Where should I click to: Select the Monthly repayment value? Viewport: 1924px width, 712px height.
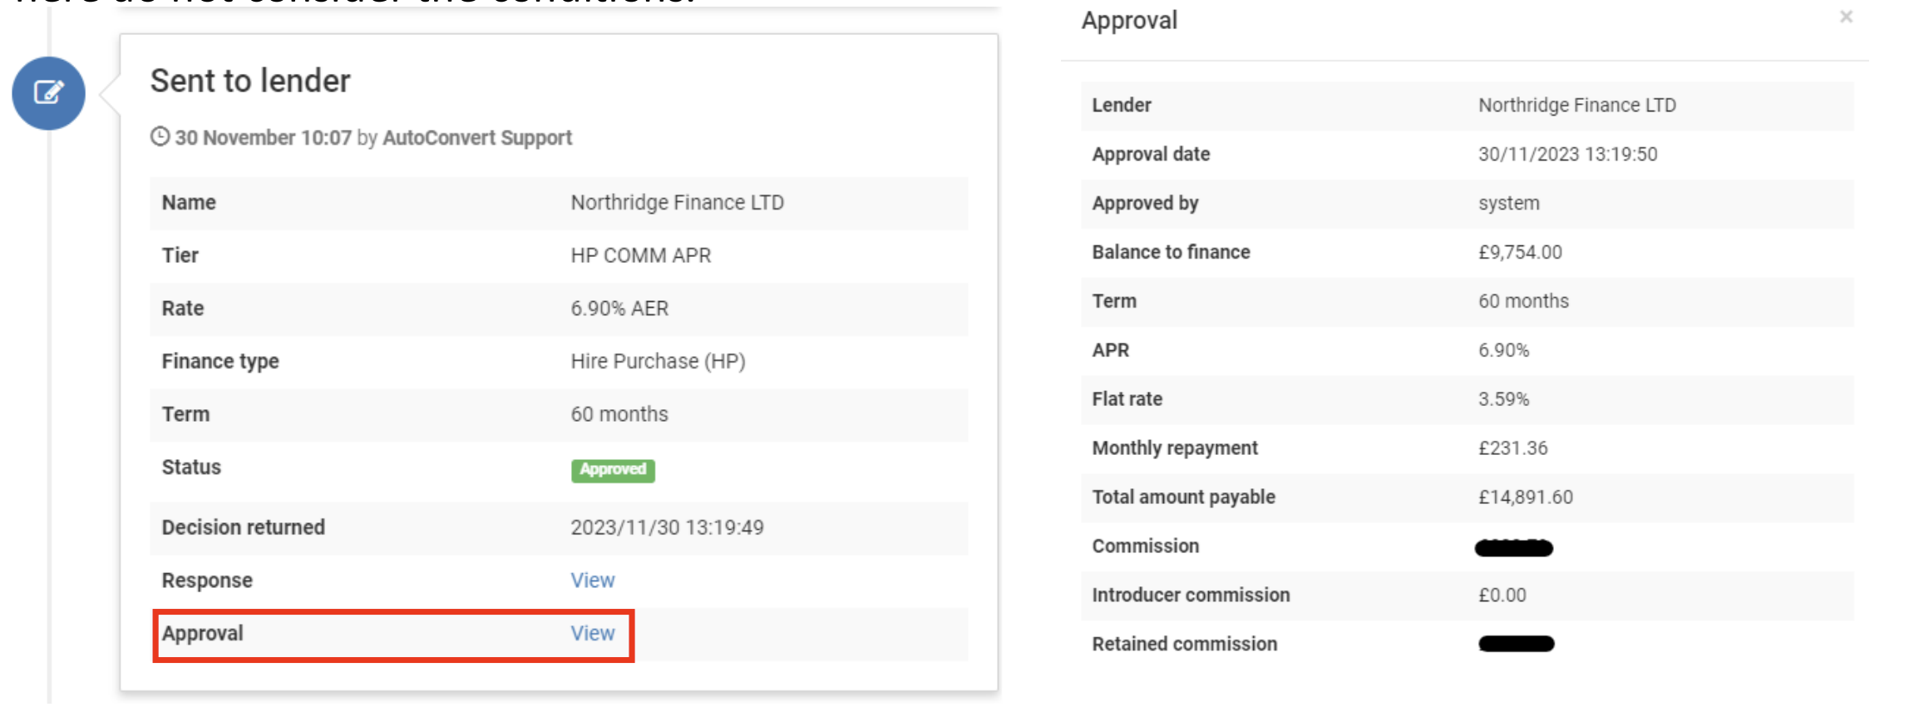point(1514,447)
